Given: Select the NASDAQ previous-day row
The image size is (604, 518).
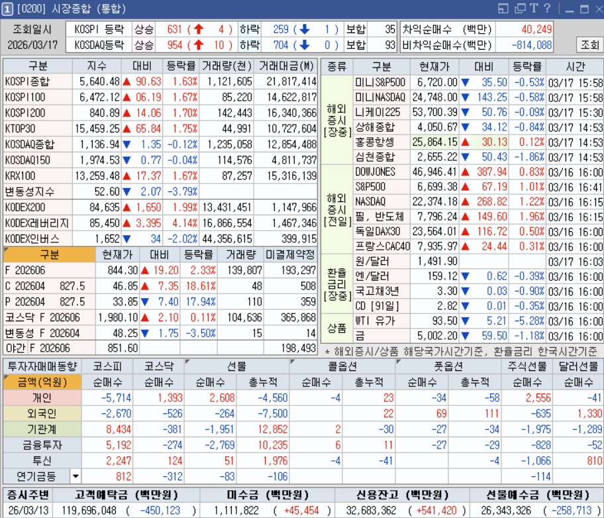Looking at the screenshot, I should click(x=478, y=201).
